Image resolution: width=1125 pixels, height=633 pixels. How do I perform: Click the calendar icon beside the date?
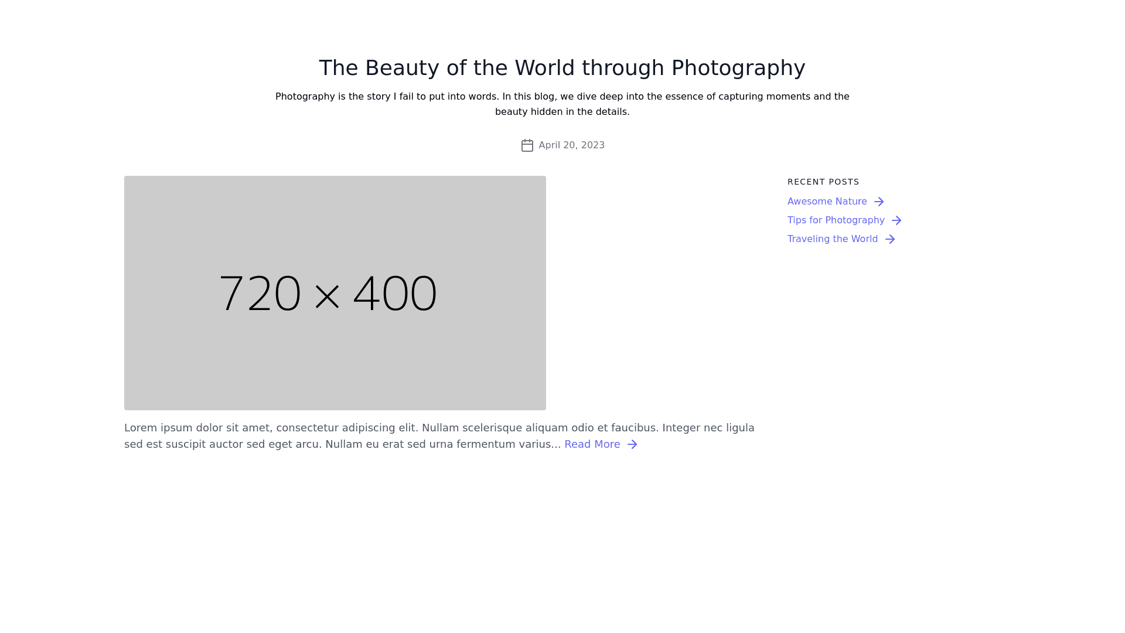[527, 145]
